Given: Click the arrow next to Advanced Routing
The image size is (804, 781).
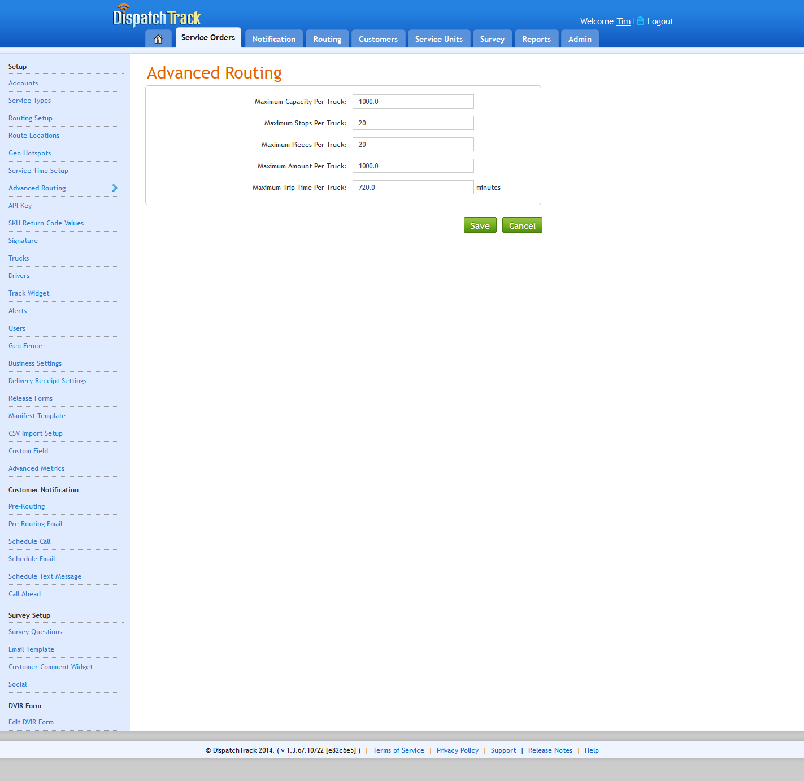Looking at the screenshot, I should 115,188.
